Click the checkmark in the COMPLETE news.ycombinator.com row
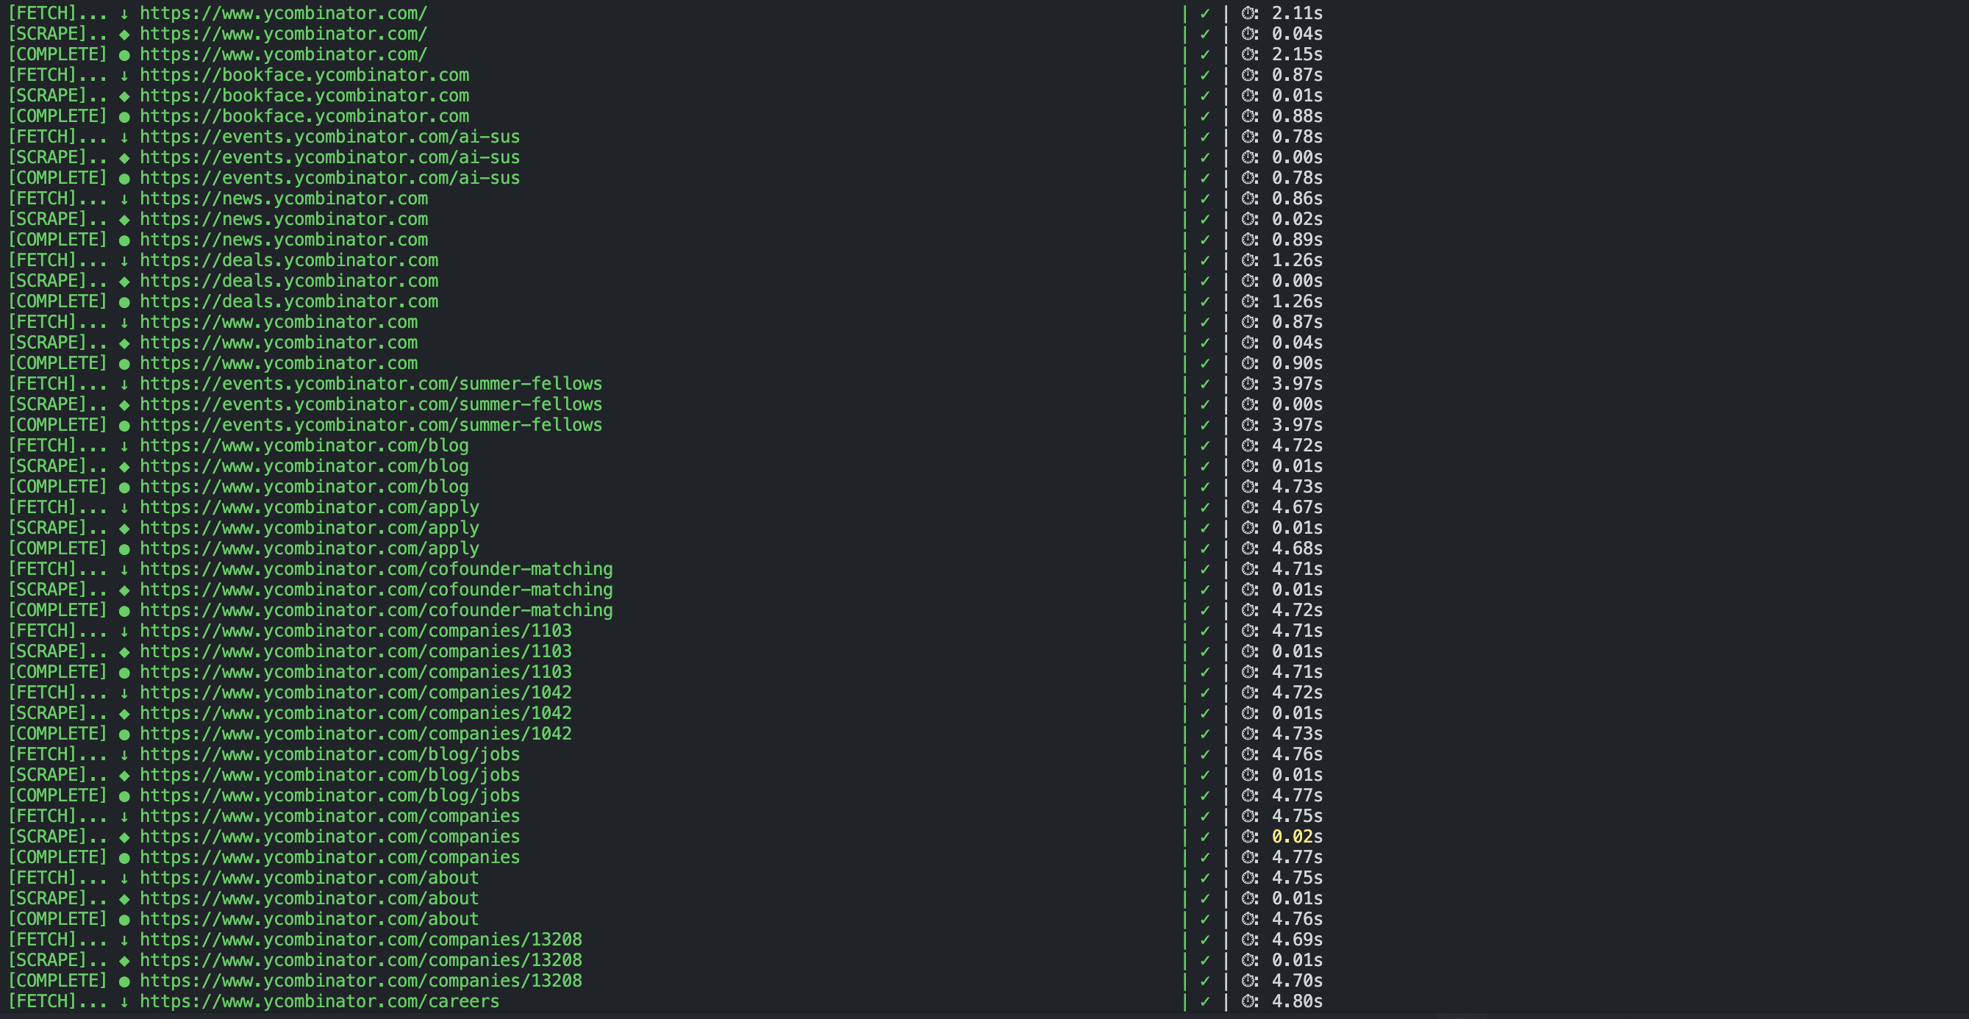Screen dimensions: 1969x1019 [1205, 240]
